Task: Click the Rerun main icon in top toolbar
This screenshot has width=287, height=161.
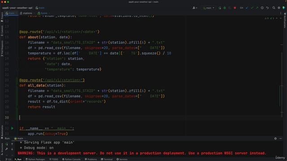Action: pos(220,8)
